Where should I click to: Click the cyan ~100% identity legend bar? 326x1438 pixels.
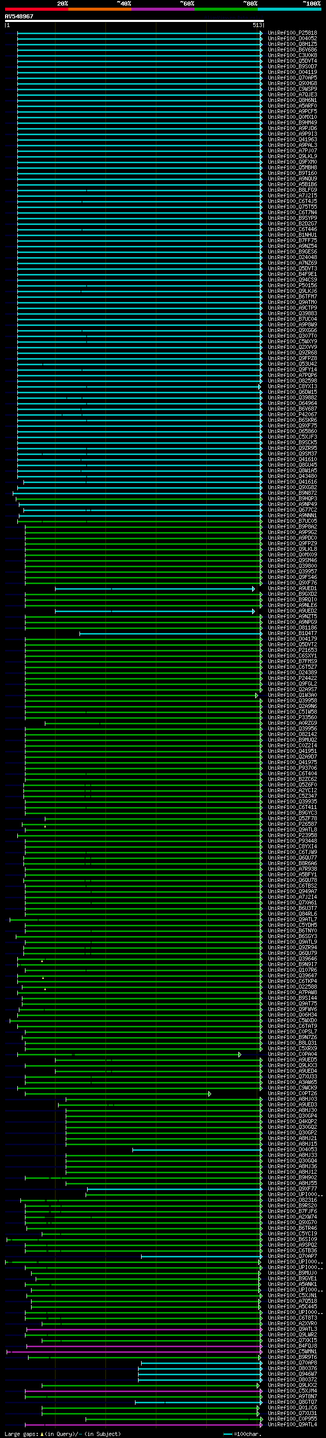(x=289, y=9)
